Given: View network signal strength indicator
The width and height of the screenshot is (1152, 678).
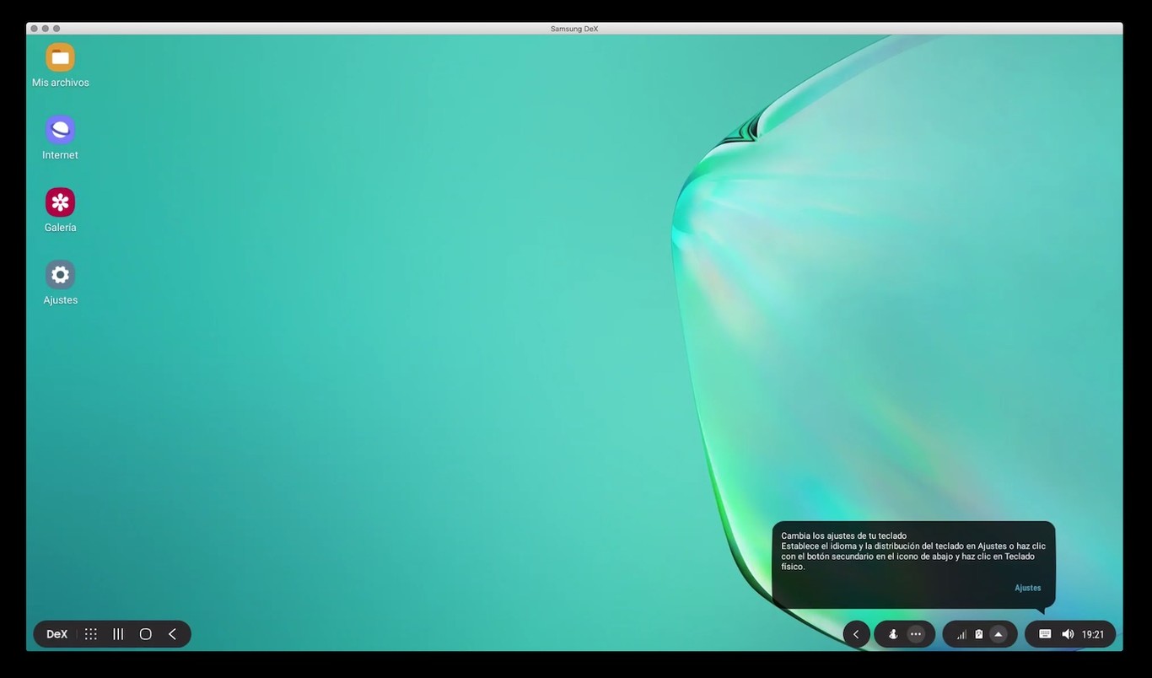Looking at the screenshot, I should [x=960, y=634].
